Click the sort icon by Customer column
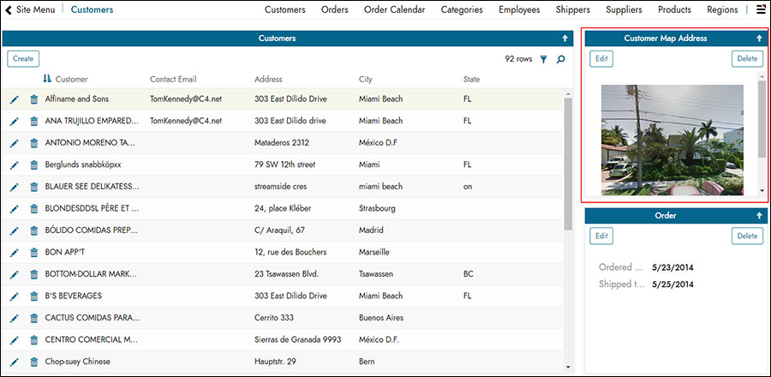Screen dimensions: 771x377 47,80
